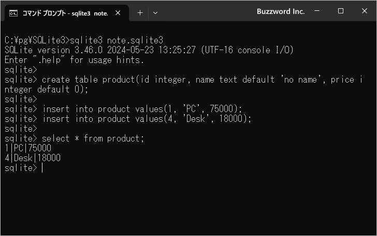This screenshot has width=377, height=236.
Task: Click the Buzzword Inc. text in title bar
Action: (281, 11)
